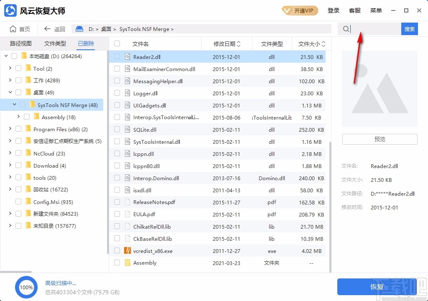Expand the Program Files (x86) node
This screenshot has height=301, width=428.
click(10, 129)
